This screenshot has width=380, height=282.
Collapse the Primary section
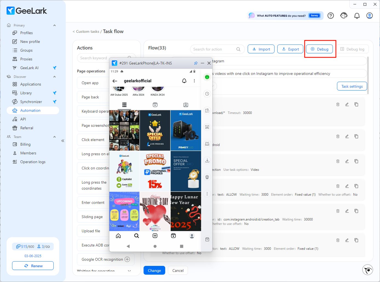click(55, 25)
